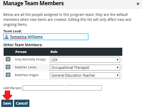Remove Amy Michelle Knapp from team
The height and width of the screenshot is (108, 142).
[8, 59]
